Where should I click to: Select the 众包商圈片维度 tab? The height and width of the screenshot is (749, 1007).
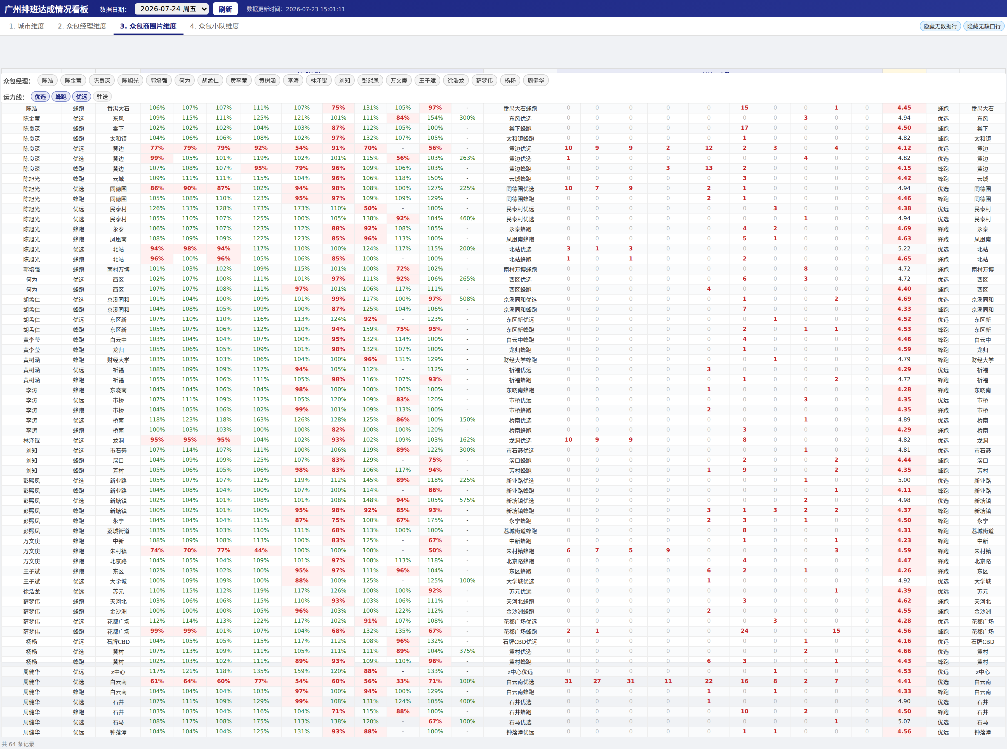(149, 26)
